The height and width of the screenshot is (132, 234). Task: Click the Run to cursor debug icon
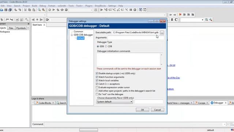tap(106, 10)
